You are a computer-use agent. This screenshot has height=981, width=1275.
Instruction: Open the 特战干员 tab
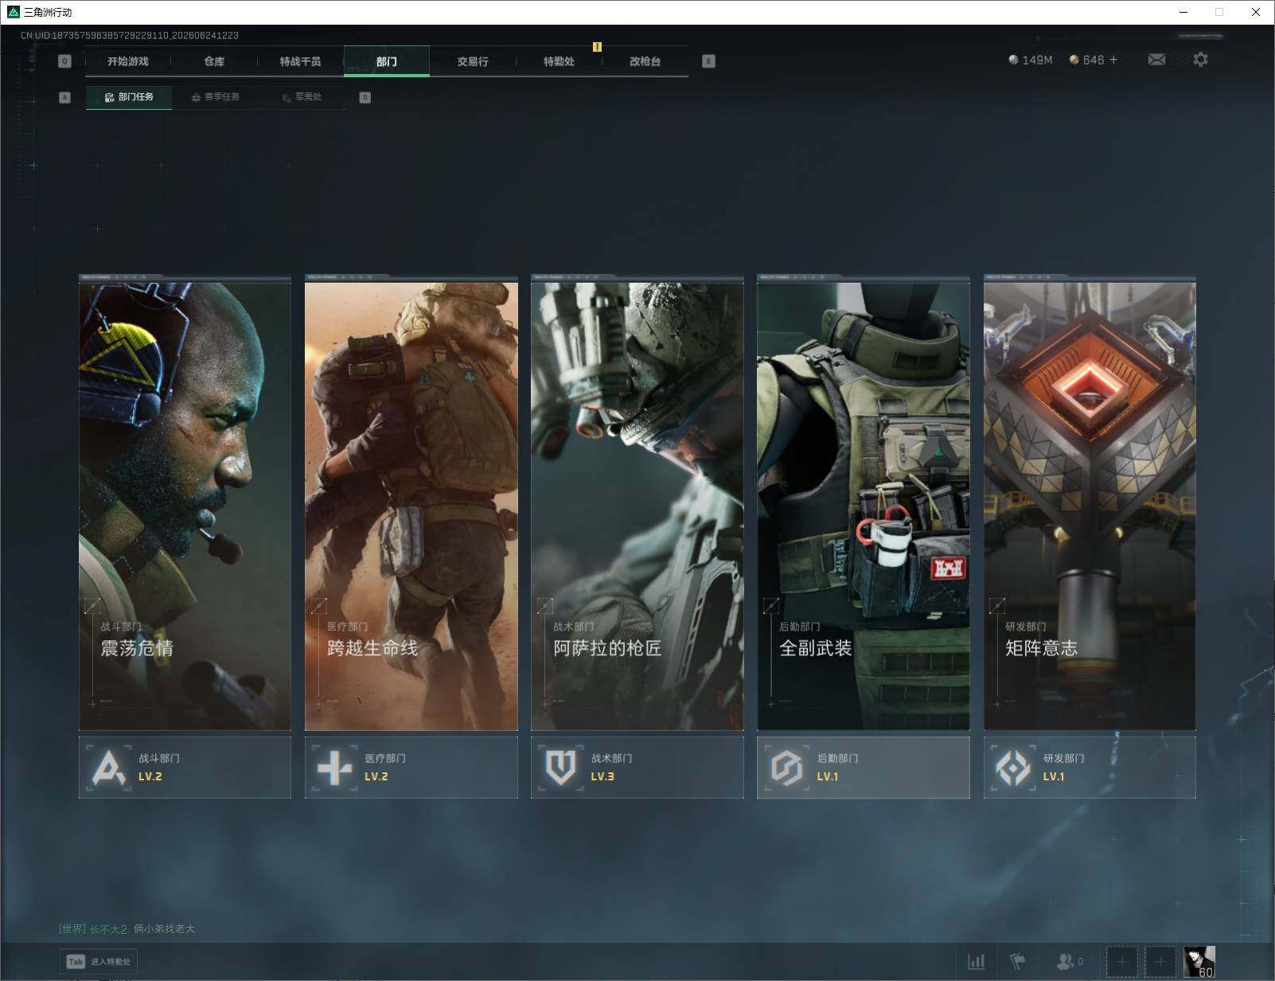(x=300, y=61)
